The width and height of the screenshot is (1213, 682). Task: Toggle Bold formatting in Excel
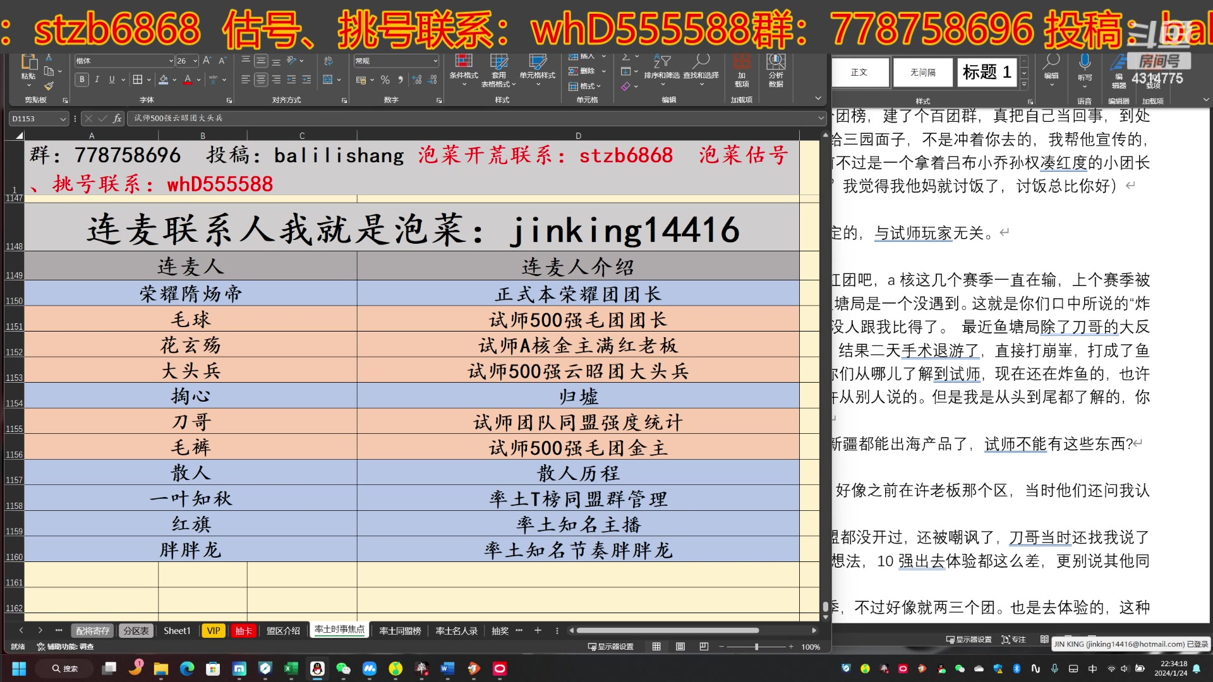pyautogui.click(x=81, y=80)
